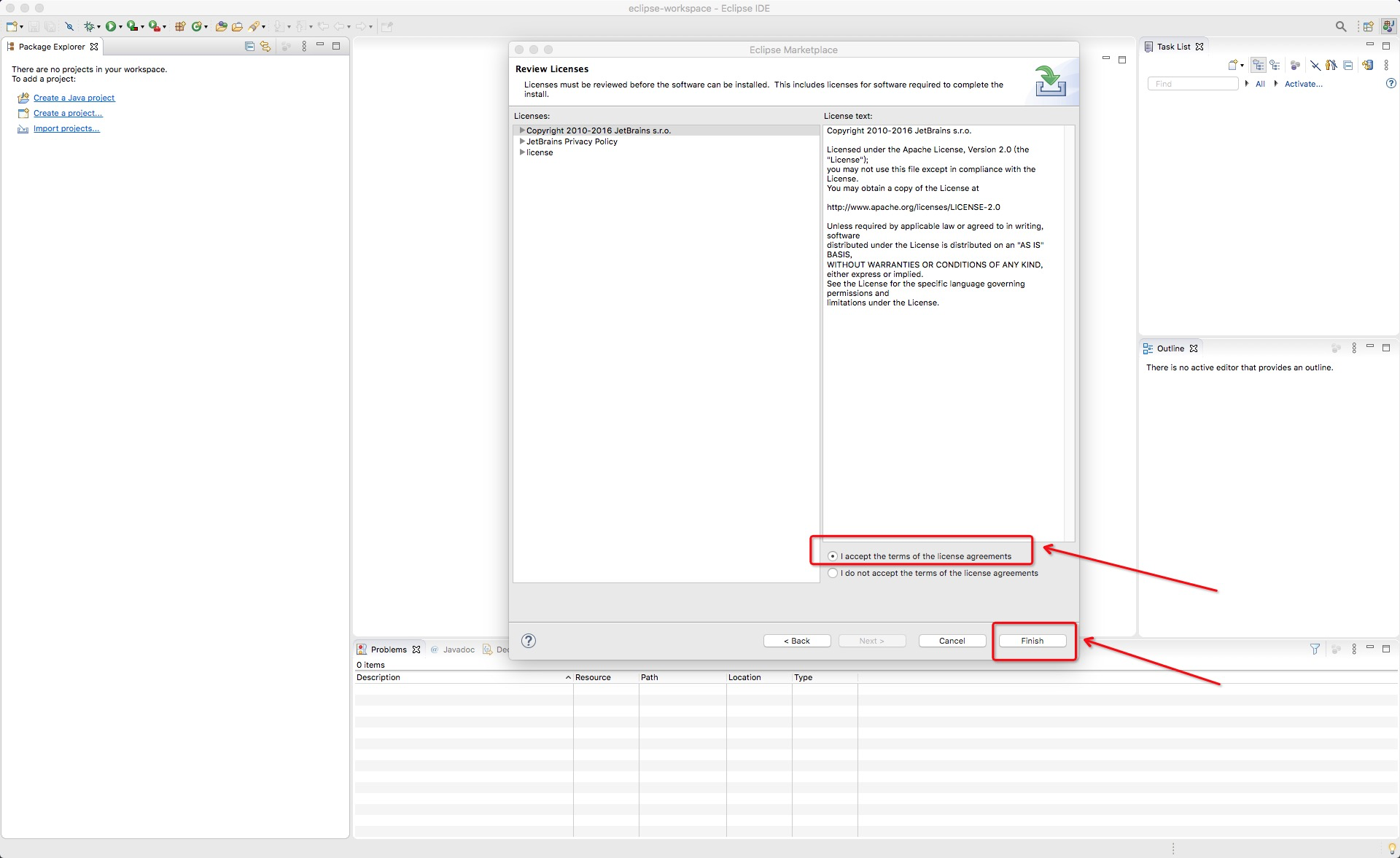Toggle Scheduled presentation in Task List
The width and height of the screenshot is (1400, 858).
click(1275, 65)
